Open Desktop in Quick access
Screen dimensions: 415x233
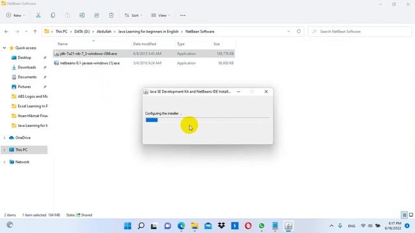tap(25, 58)
